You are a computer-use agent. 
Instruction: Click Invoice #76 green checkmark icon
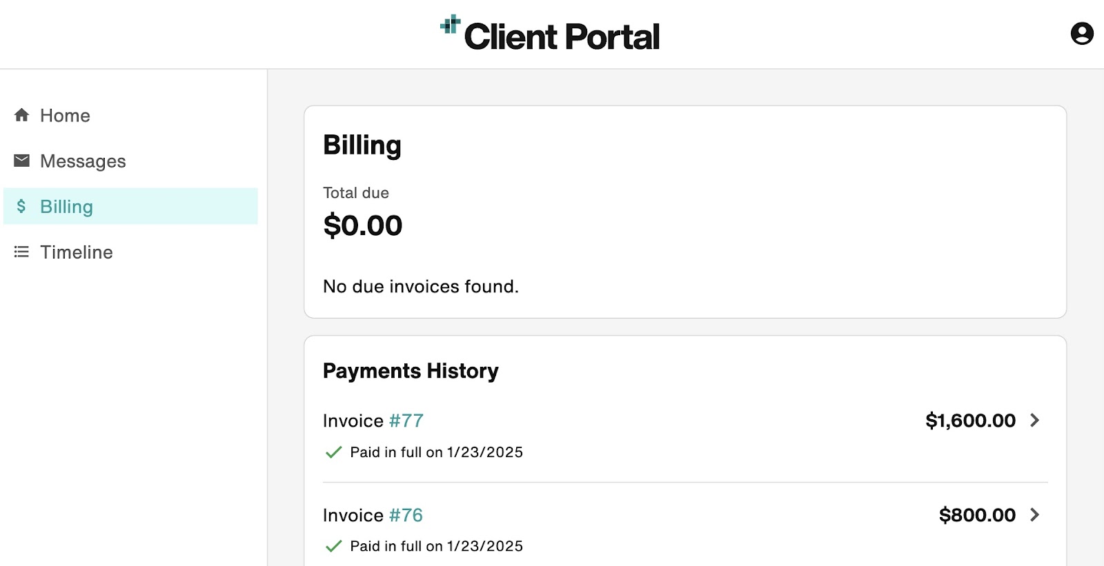pos(334,546)
